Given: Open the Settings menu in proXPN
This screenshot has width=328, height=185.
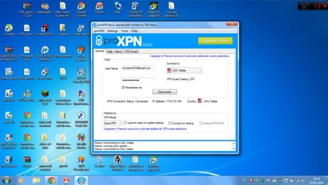Looking at the screenshot, I should [112, 31].
